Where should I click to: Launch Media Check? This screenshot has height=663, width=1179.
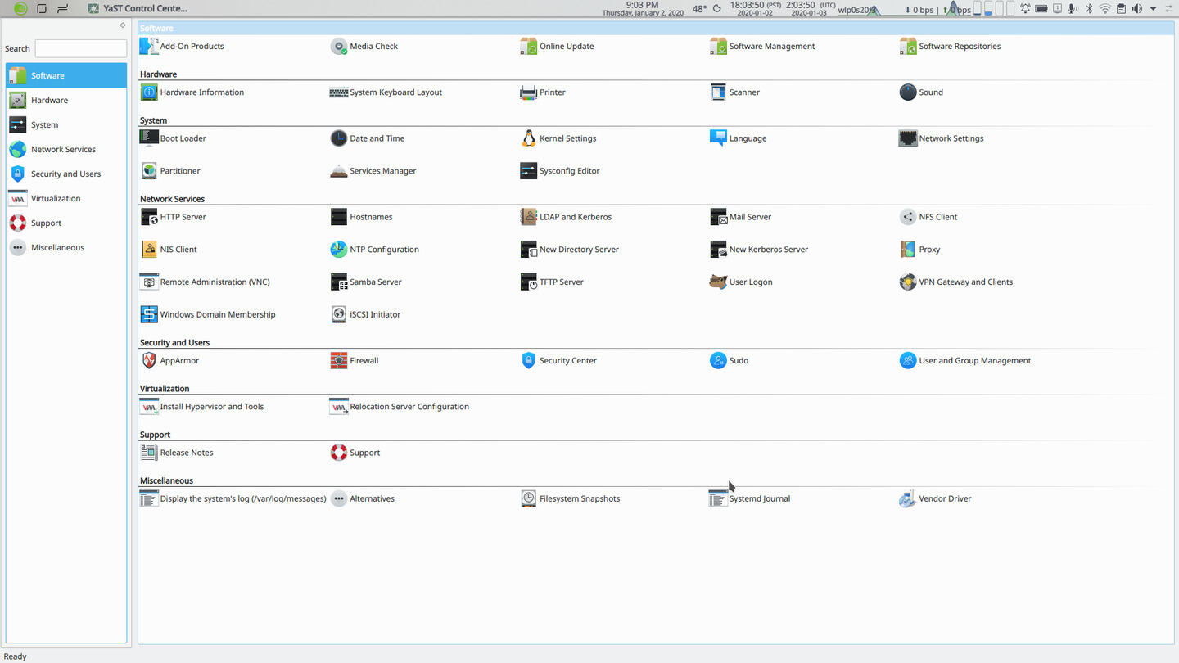pyautogui.click(x=364, y=47)
